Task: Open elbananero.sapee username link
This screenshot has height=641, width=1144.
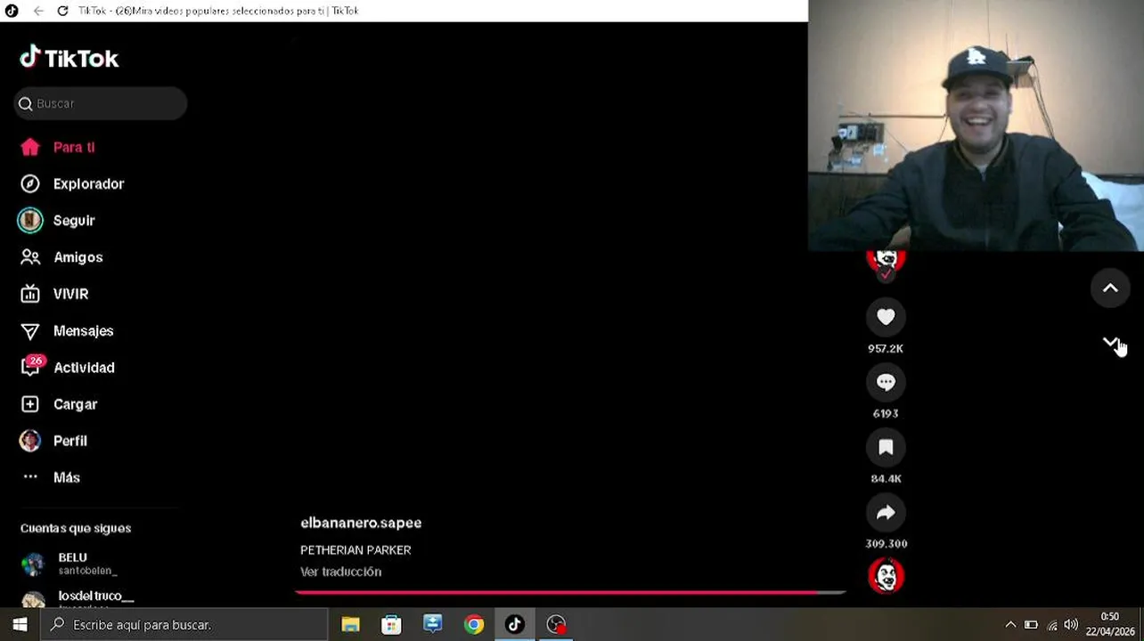Action: pyautogui.click(x=361, y=523)
